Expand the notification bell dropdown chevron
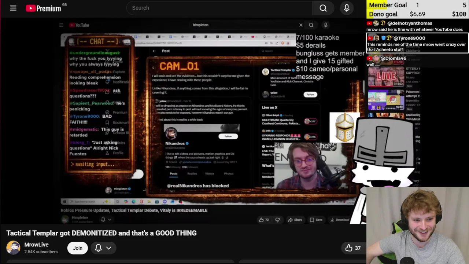 pyautogui.click(x=109, y=248)
